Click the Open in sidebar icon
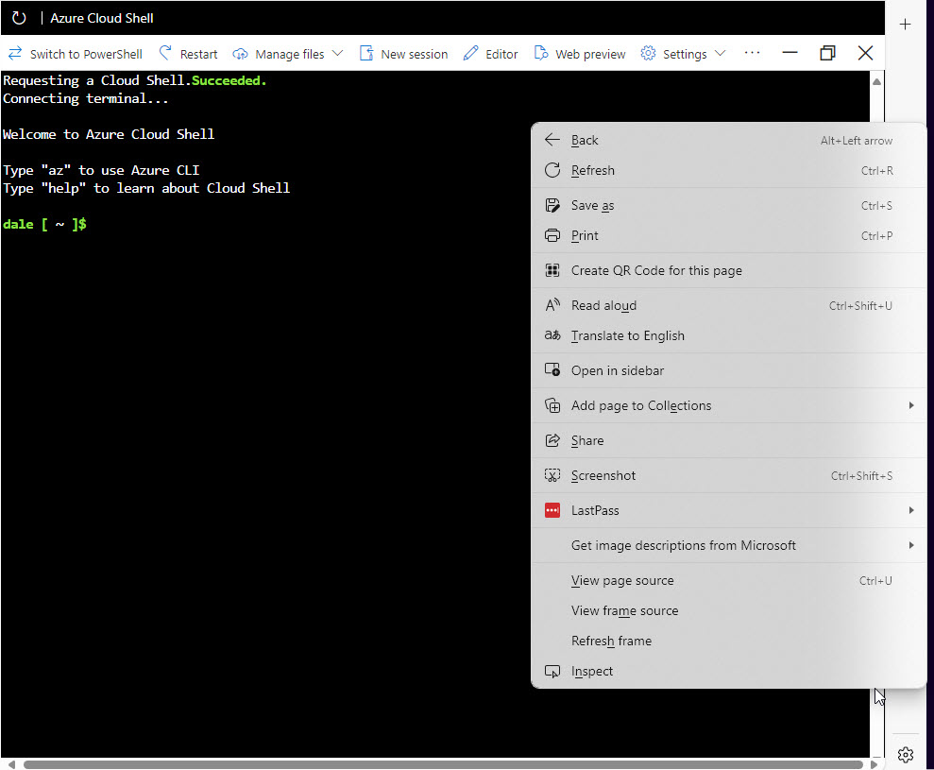 552,370
